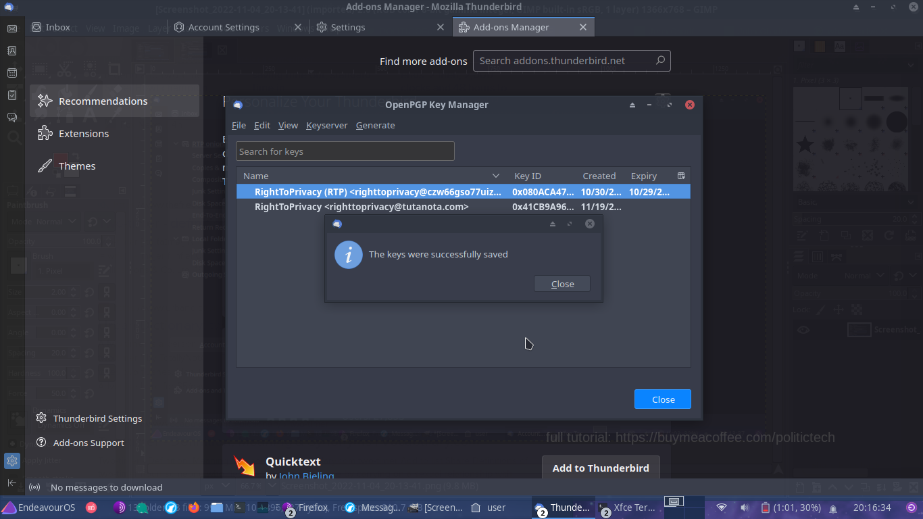
Task: Click the Expiry column header
Action: click(x=644, y=176)
